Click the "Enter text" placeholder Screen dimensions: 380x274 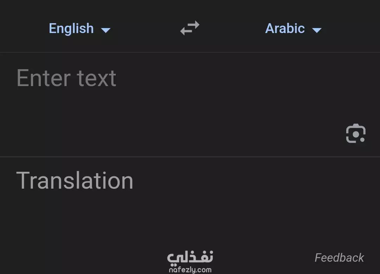(x=66, y=78)
